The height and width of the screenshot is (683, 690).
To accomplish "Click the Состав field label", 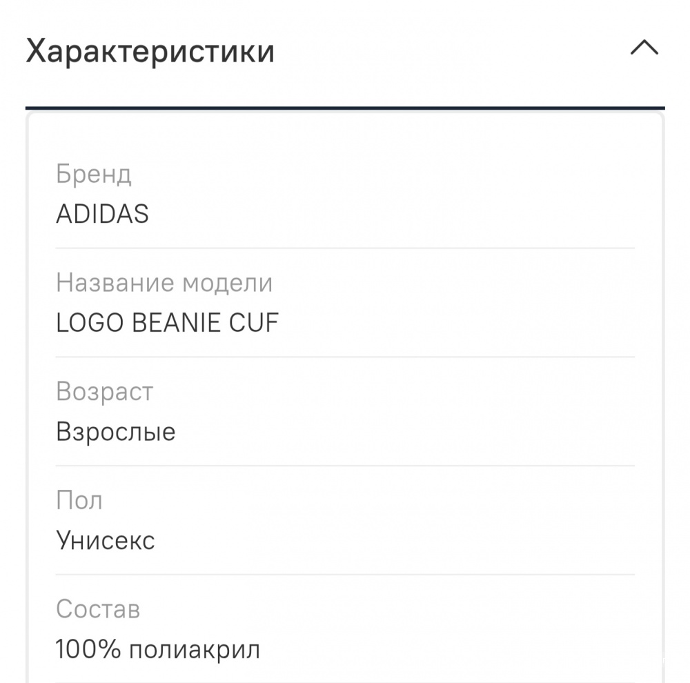I will pos(98,609).
